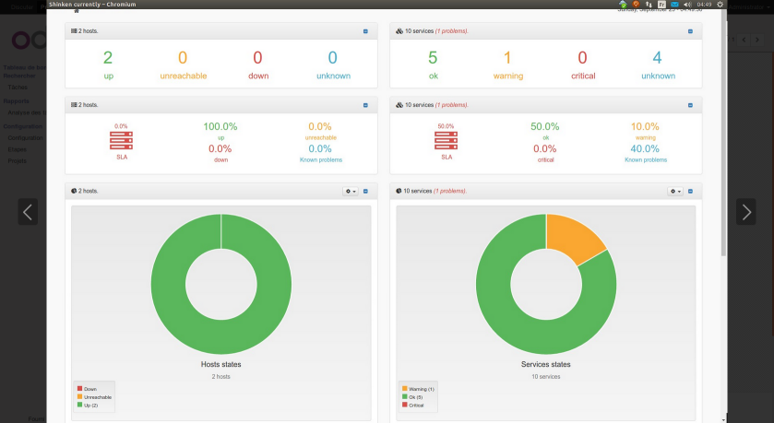Click the 04:49 clock in the top bar
Screen dimensions: 774x423
(704, 5)
